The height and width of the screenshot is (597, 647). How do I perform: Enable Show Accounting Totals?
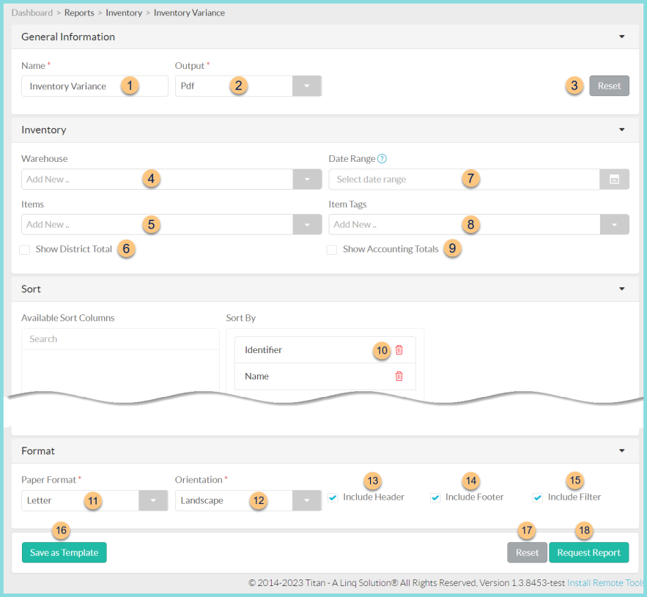click(331, 250)
